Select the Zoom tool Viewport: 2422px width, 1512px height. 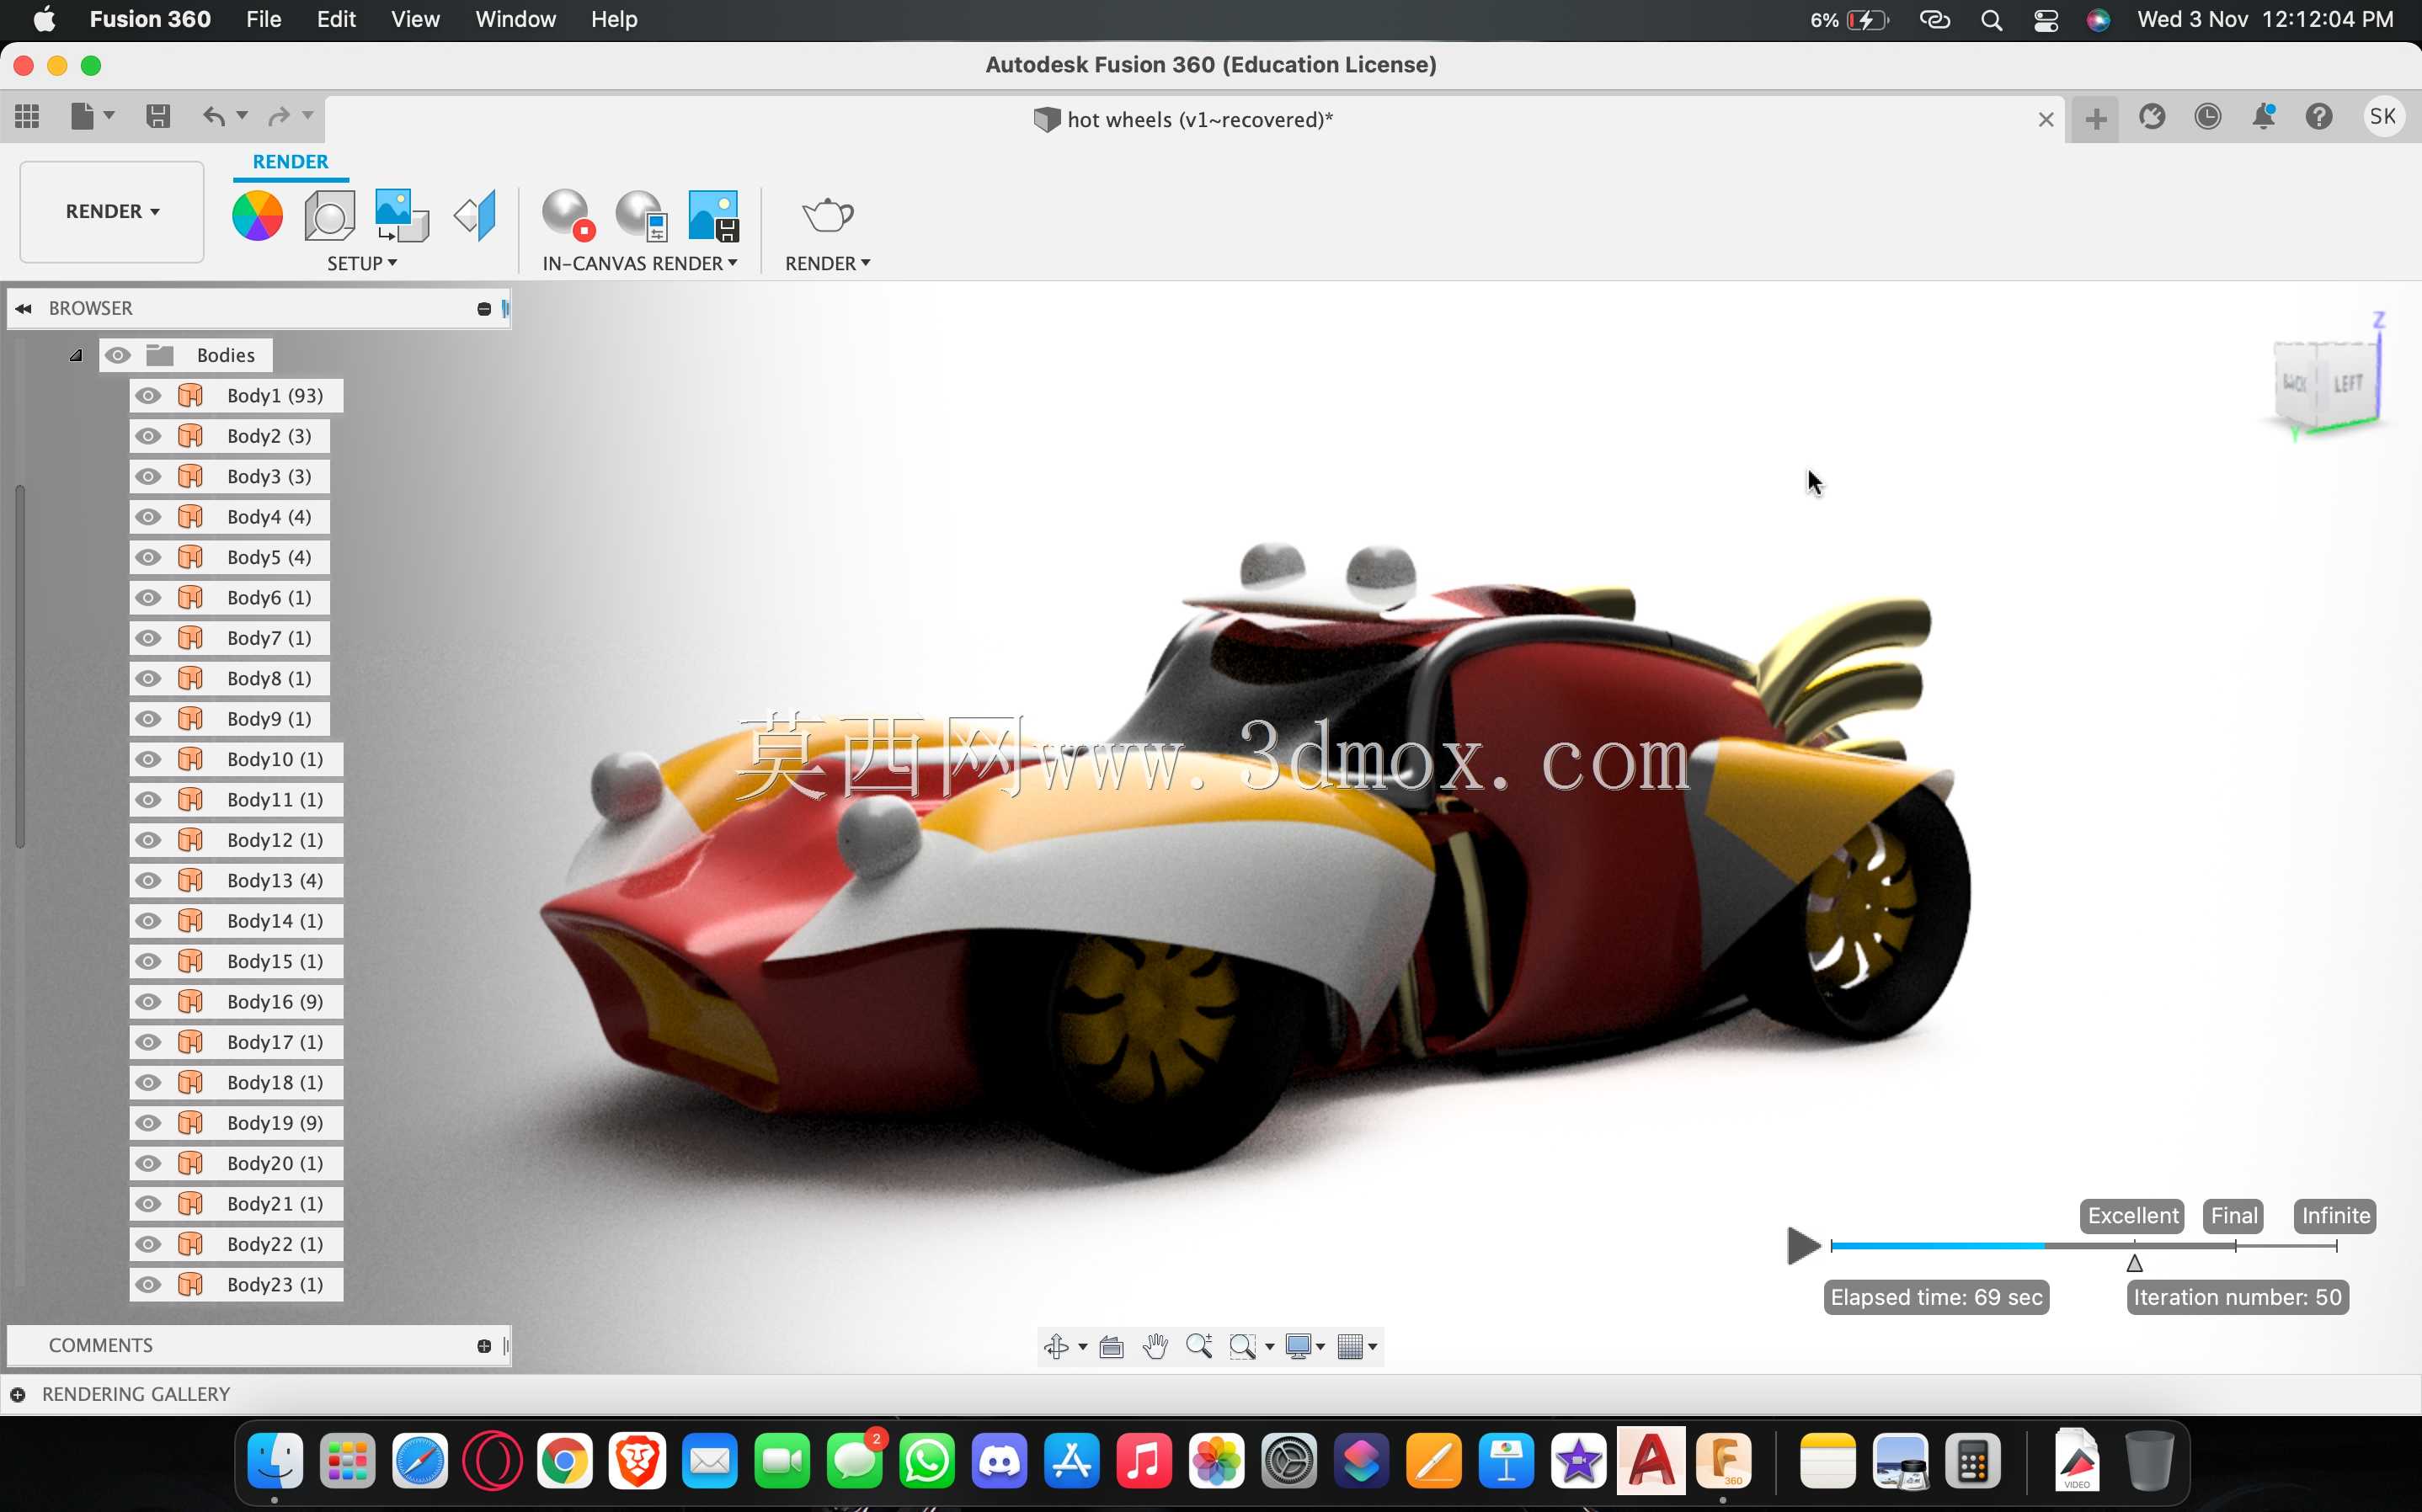pos(1199,1346)
